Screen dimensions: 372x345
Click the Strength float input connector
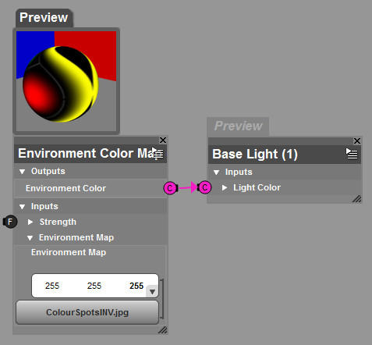click(x=10, y=222)
